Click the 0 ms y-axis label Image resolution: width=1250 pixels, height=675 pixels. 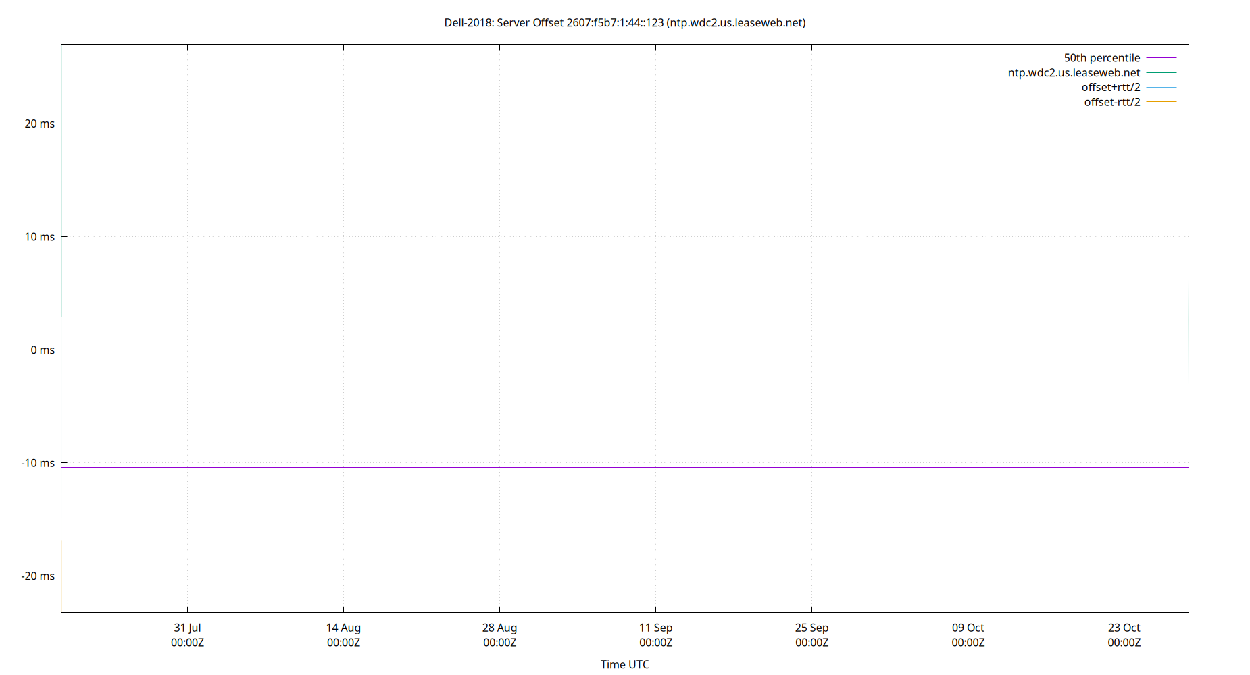pyautogui.click(x=42, y=350)
